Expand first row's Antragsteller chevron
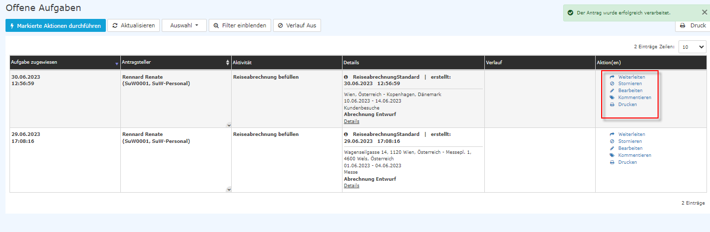This screenshot has height=232, width=710. tap(228, 125)
